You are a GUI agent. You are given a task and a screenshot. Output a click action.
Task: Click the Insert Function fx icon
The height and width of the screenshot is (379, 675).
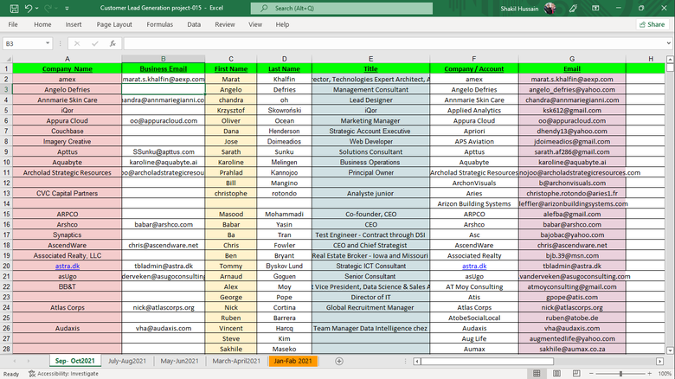tap(112, 43)
